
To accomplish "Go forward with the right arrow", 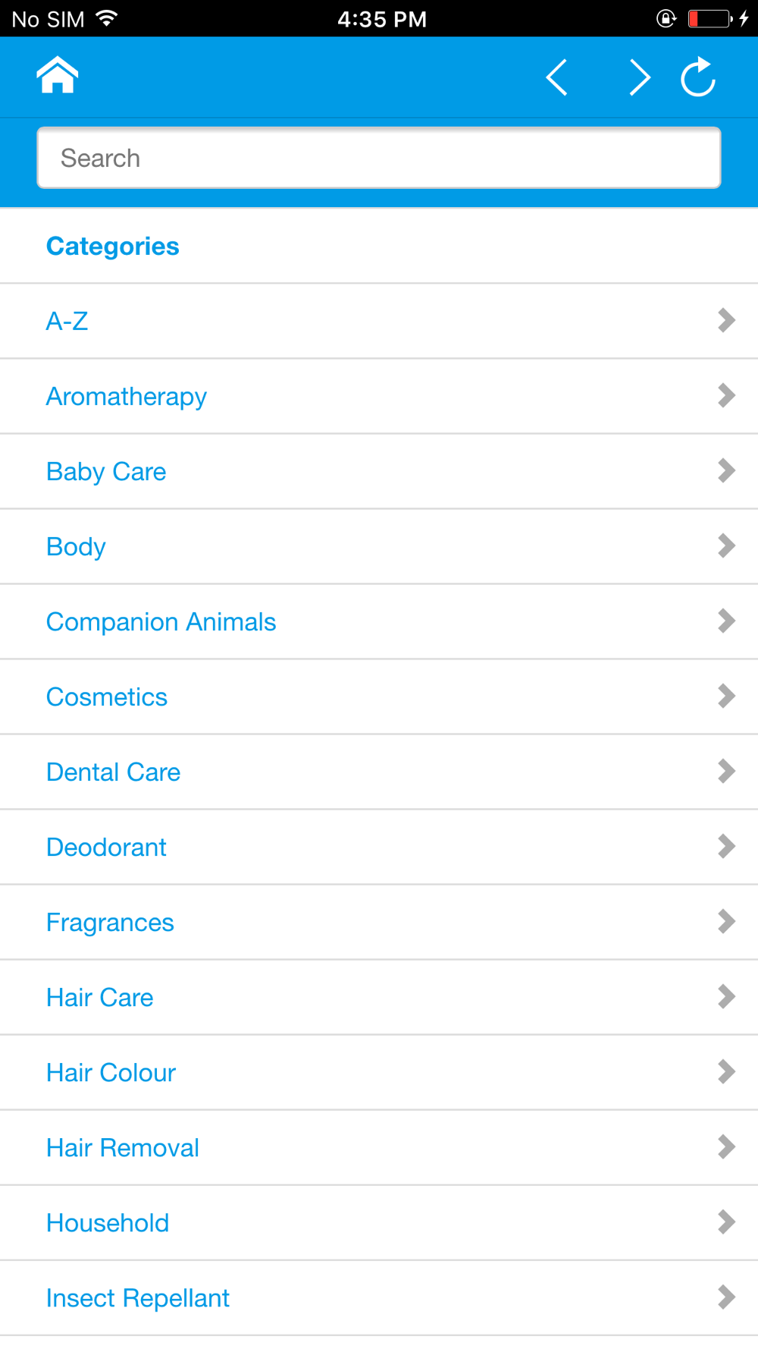I will (x=639, y=77).
